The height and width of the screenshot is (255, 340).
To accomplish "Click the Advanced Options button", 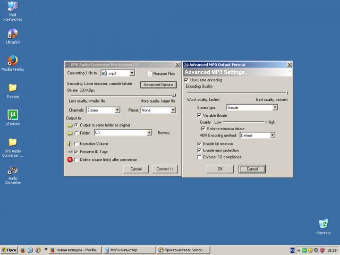I will click(x=158, y=84).
